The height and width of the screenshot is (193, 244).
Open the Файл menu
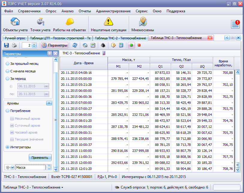click(x=9, y=11)
